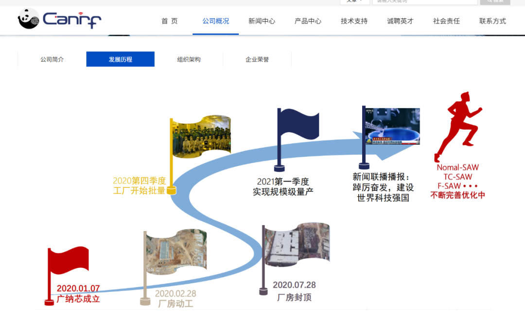Select 公司概况 in the main navigation
This screenshot has width=525, height=314.
click(216, 21)
